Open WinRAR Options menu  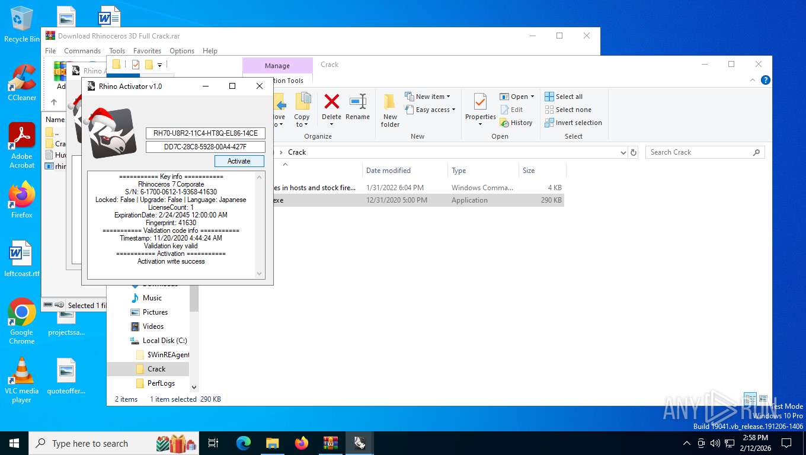pyautogui.click(x=182, y=51)
